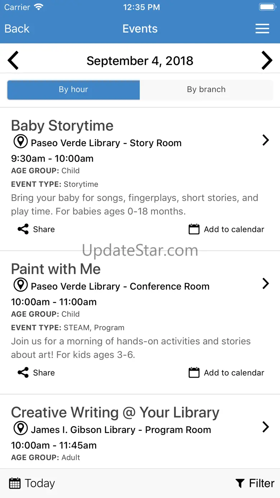
Task: Open the Filter options
Action: pos(255,483)
